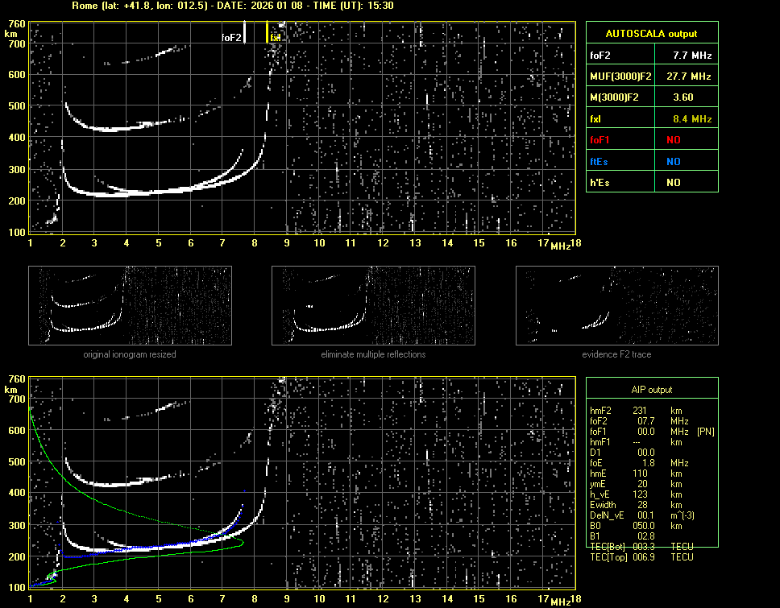Click the blue ftEs label
Screen dimensions: 780x608
(x=600, y=161)
